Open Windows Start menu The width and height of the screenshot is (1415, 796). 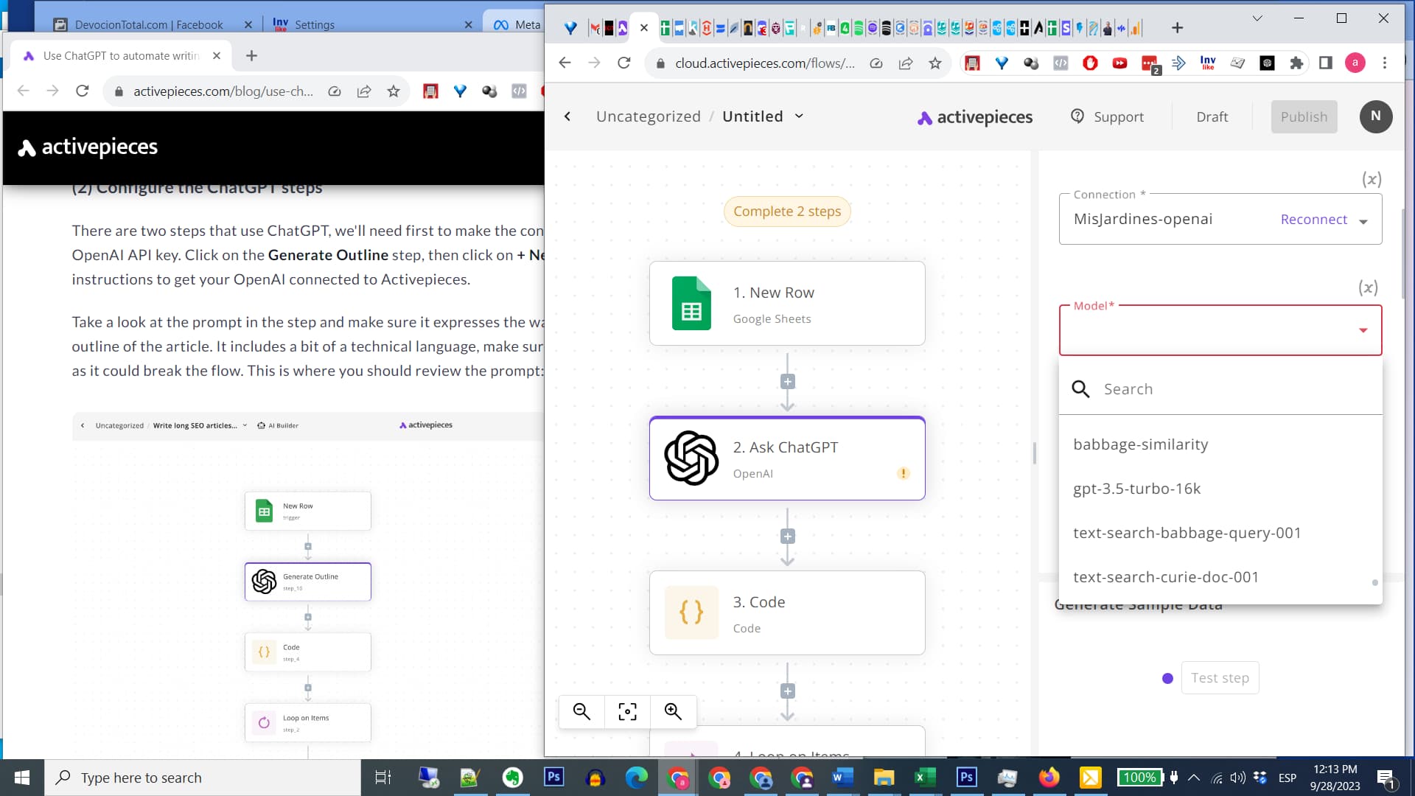[22, 778]
